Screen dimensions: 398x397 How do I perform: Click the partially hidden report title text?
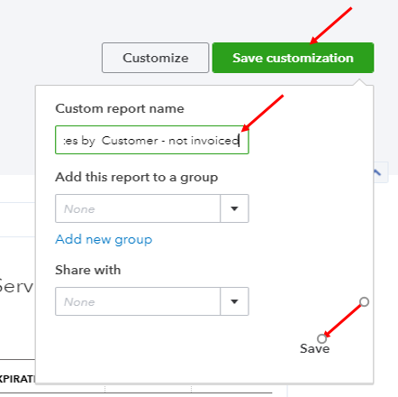click(16, 286)
